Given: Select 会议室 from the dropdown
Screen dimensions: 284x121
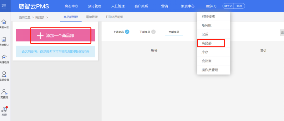Looking at the screenshot, I should click(214, 61).
